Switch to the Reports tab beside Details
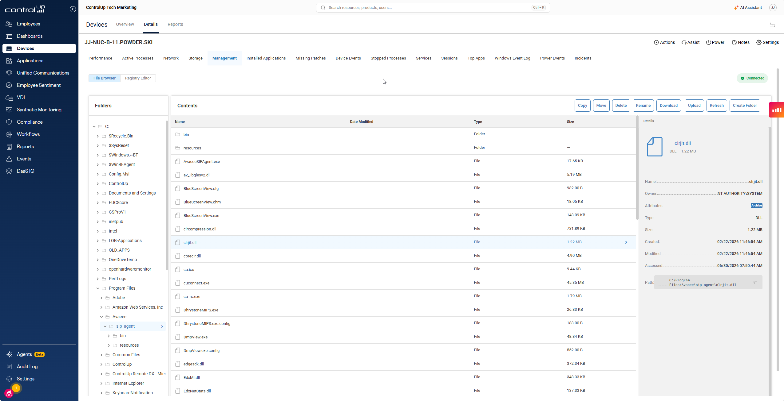The width and height of the screenshot is (784, 401). pos(175,24)
